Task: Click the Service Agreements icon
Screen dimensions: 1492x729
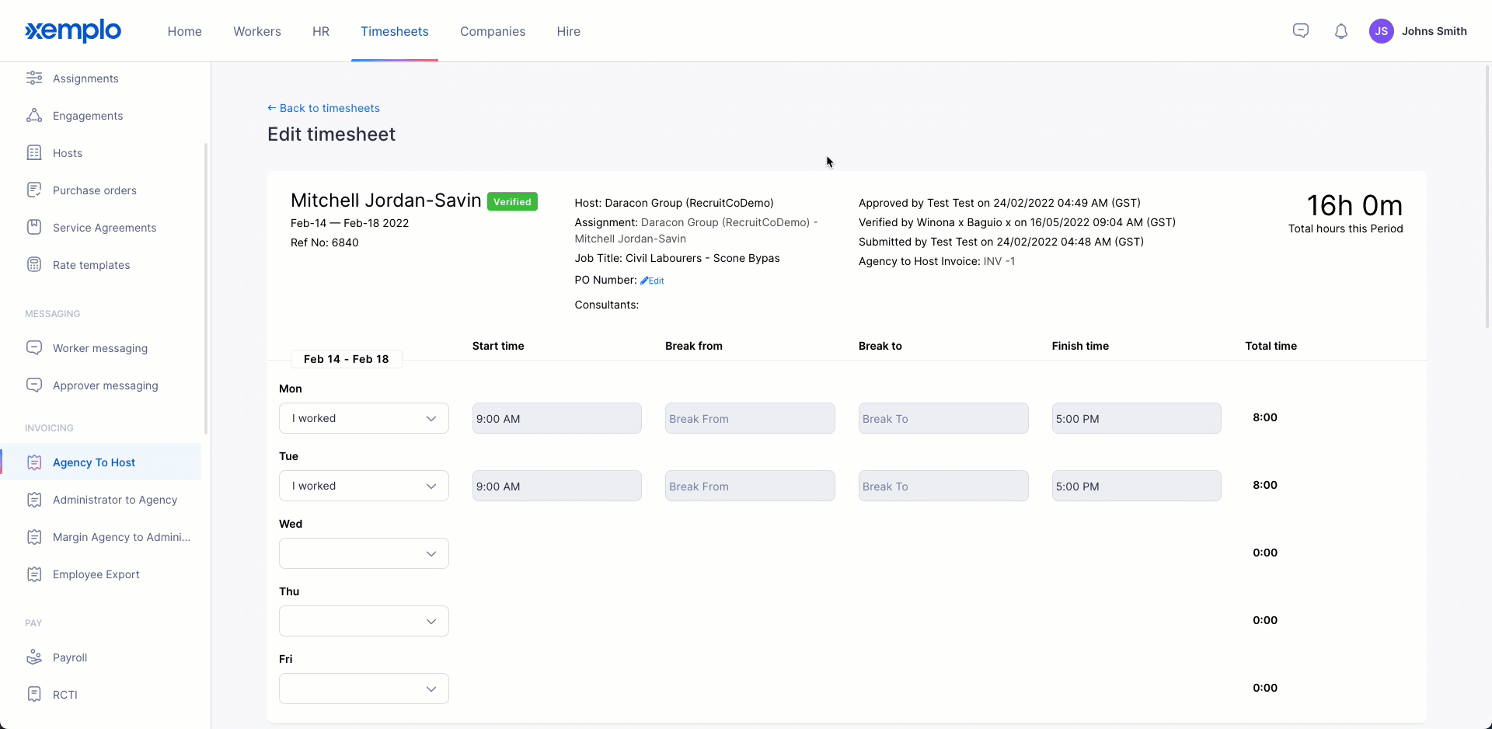Action: coord(34,228)
